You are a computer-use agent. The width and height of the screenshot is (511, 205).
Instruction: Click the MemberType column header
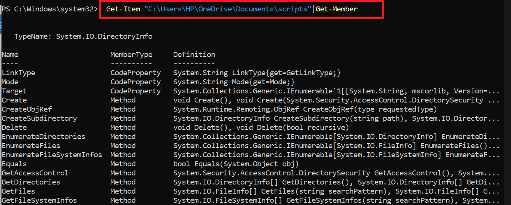point(131,55)
